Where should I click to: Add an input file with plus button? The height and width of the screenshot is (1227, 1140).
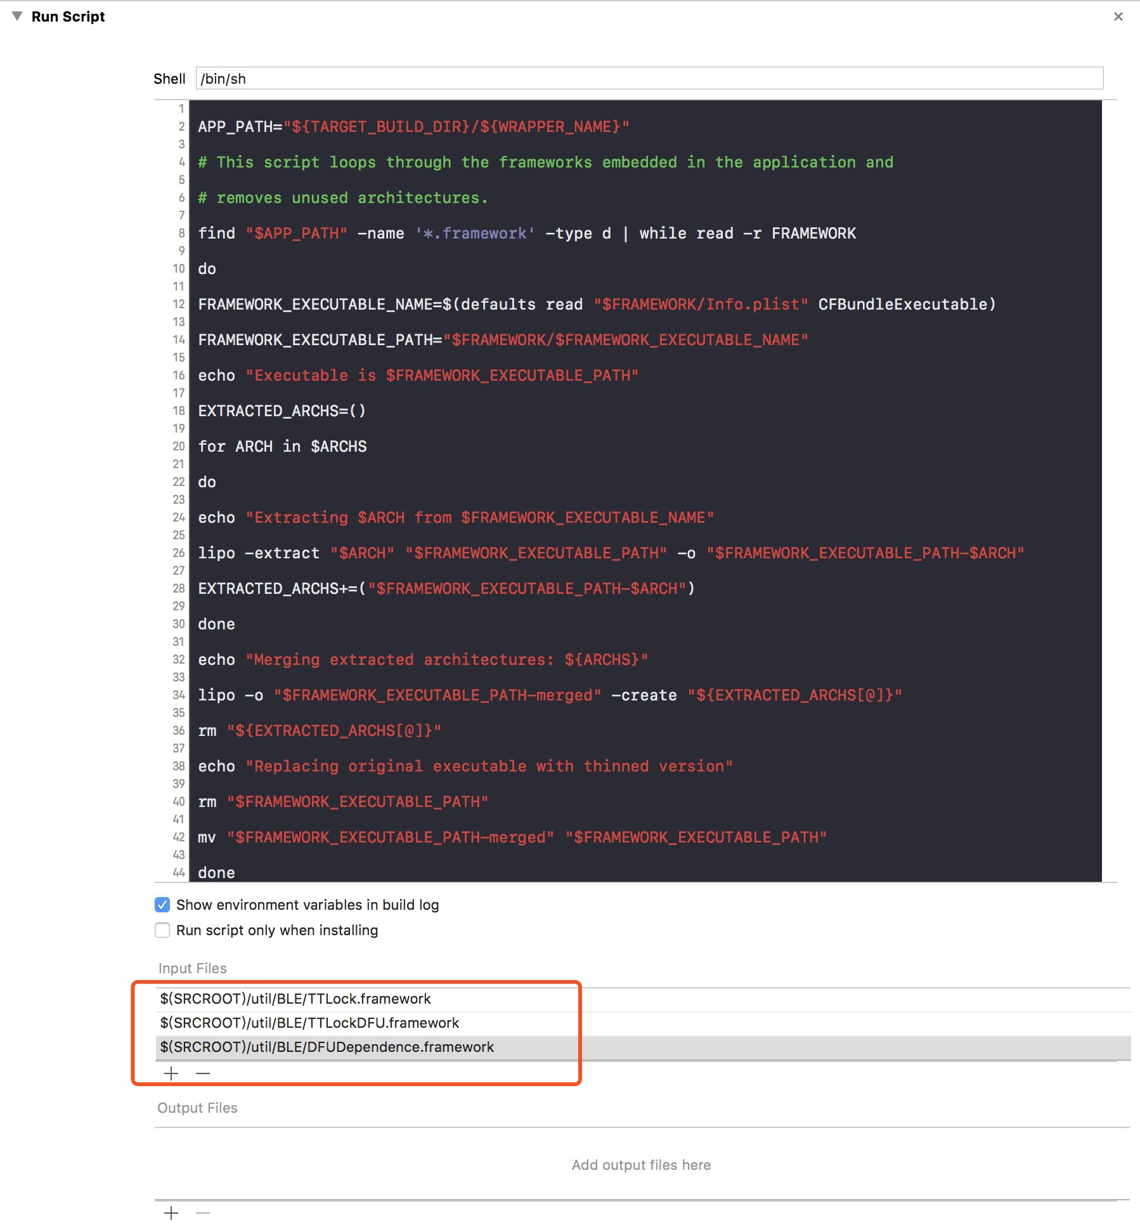(171, 1073)
